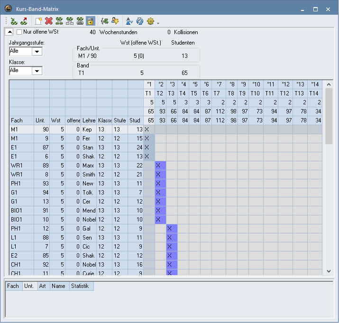This screenshot has height=323, width=339.
Task: Click the person with lightning optimization icon
Action: pos(115,21)
